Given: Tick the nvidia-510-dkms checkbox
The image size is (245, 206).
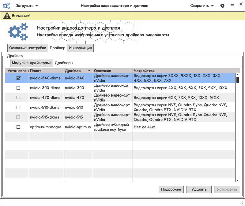Looking at the screenshot, I should tap(18, 107).
